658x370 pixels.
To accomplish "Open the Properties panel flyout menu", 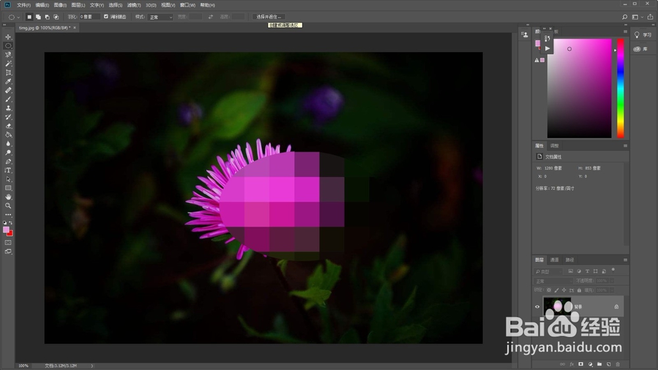I will pyautogui.click(x=625, y=146).
